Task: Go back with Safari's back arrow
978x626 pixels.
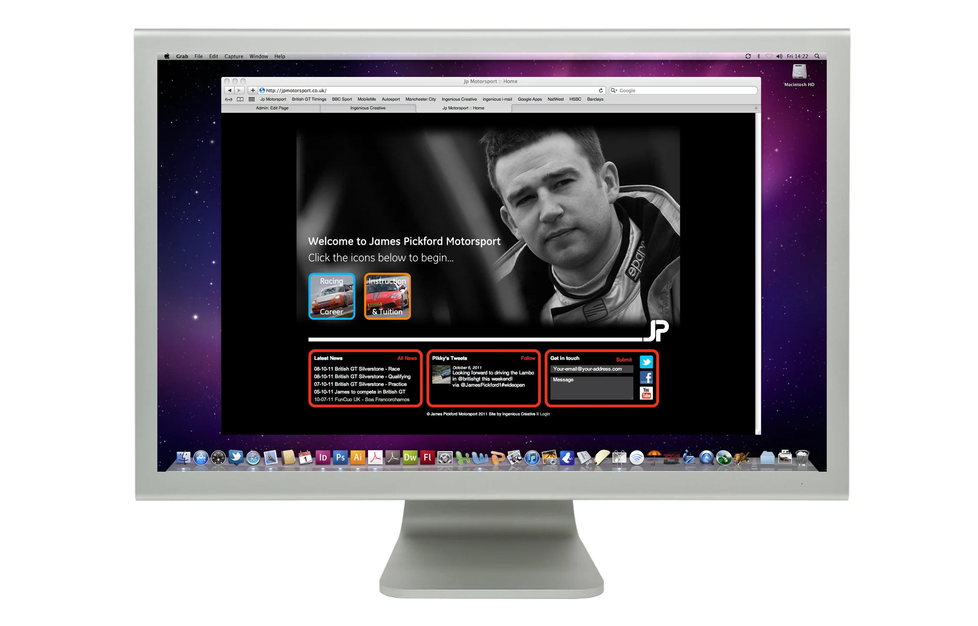Action: click(x=230, y=90)
